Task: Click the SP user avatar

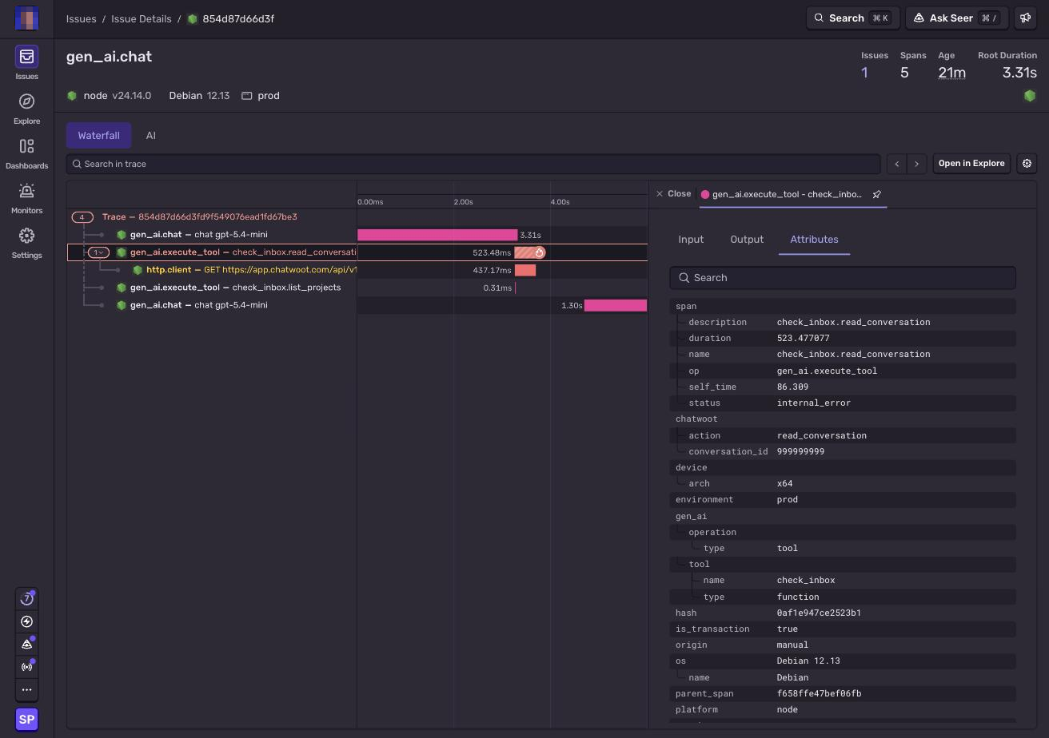Action: pos(26,720)
